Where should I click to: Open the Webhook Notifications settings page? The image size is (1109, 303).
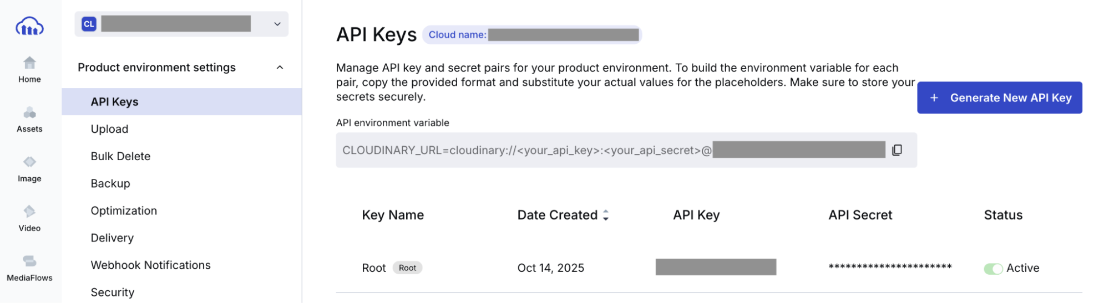150,265
